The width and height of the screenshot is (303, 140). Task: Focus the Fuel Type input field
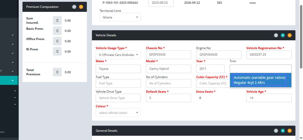point(118,83)
